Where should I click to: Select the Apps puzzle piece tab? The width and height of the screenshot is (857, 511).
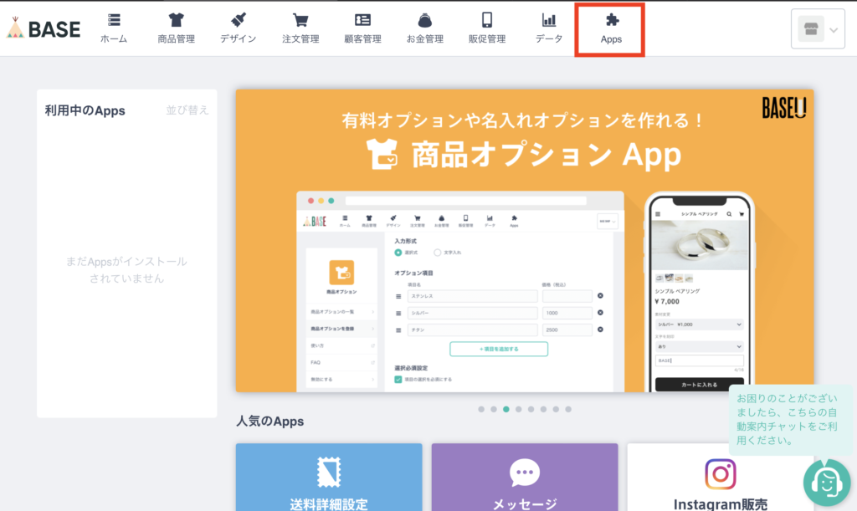[610, 29]
